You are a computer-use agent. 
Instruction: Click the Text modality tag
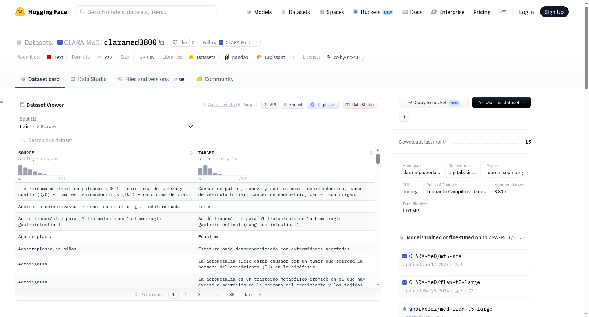[55, 57]
